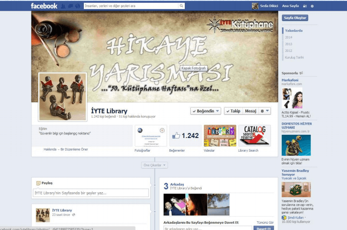
Task: Click the write-something post field
Action: [x=91, y=193]
